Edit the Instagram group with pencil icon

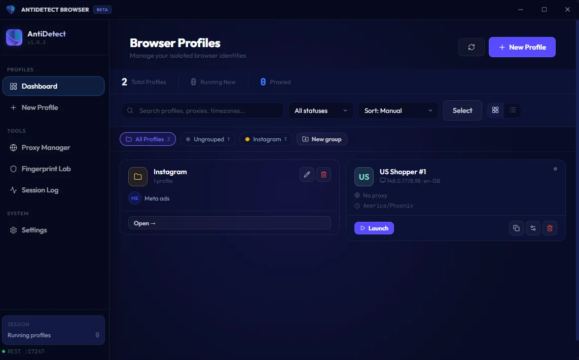click(x=307, y=175)
